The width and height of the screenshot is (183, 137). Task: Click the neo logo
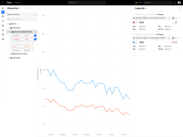[x=9, y=3]
